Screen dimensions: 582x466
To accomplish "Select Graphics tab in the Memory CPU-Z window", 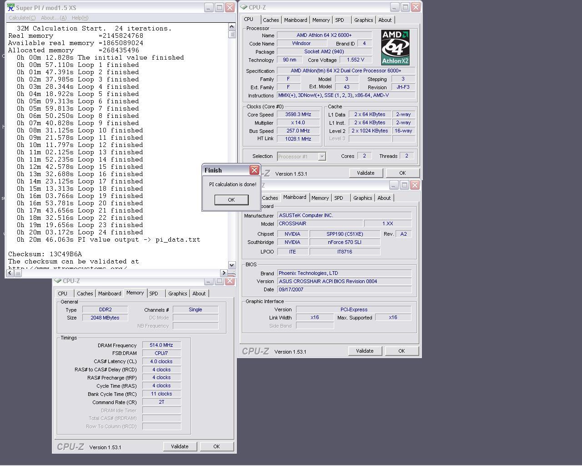I will click(x=177, y=294).
